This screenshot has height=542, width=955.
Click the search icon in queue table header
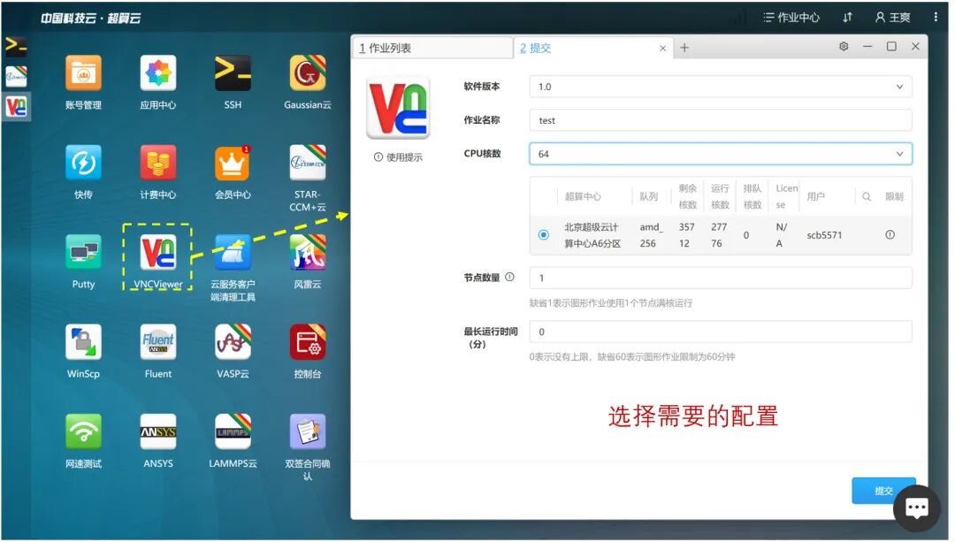866,196
